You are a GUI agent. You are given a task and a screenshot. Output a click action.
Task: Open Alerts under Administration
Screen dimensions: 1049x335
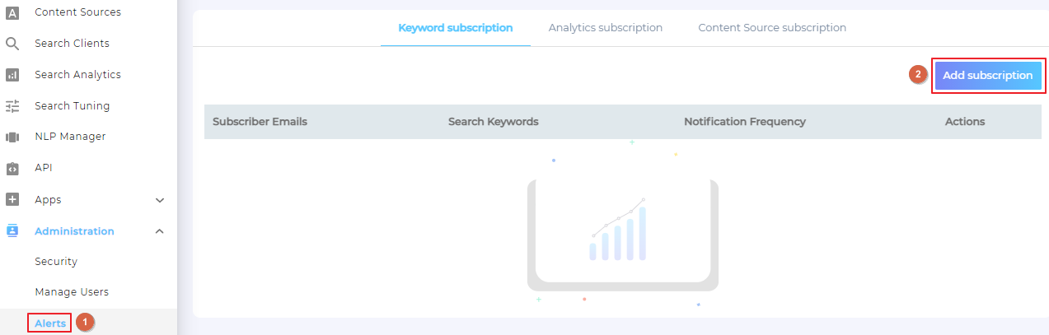tap(50, 323)
